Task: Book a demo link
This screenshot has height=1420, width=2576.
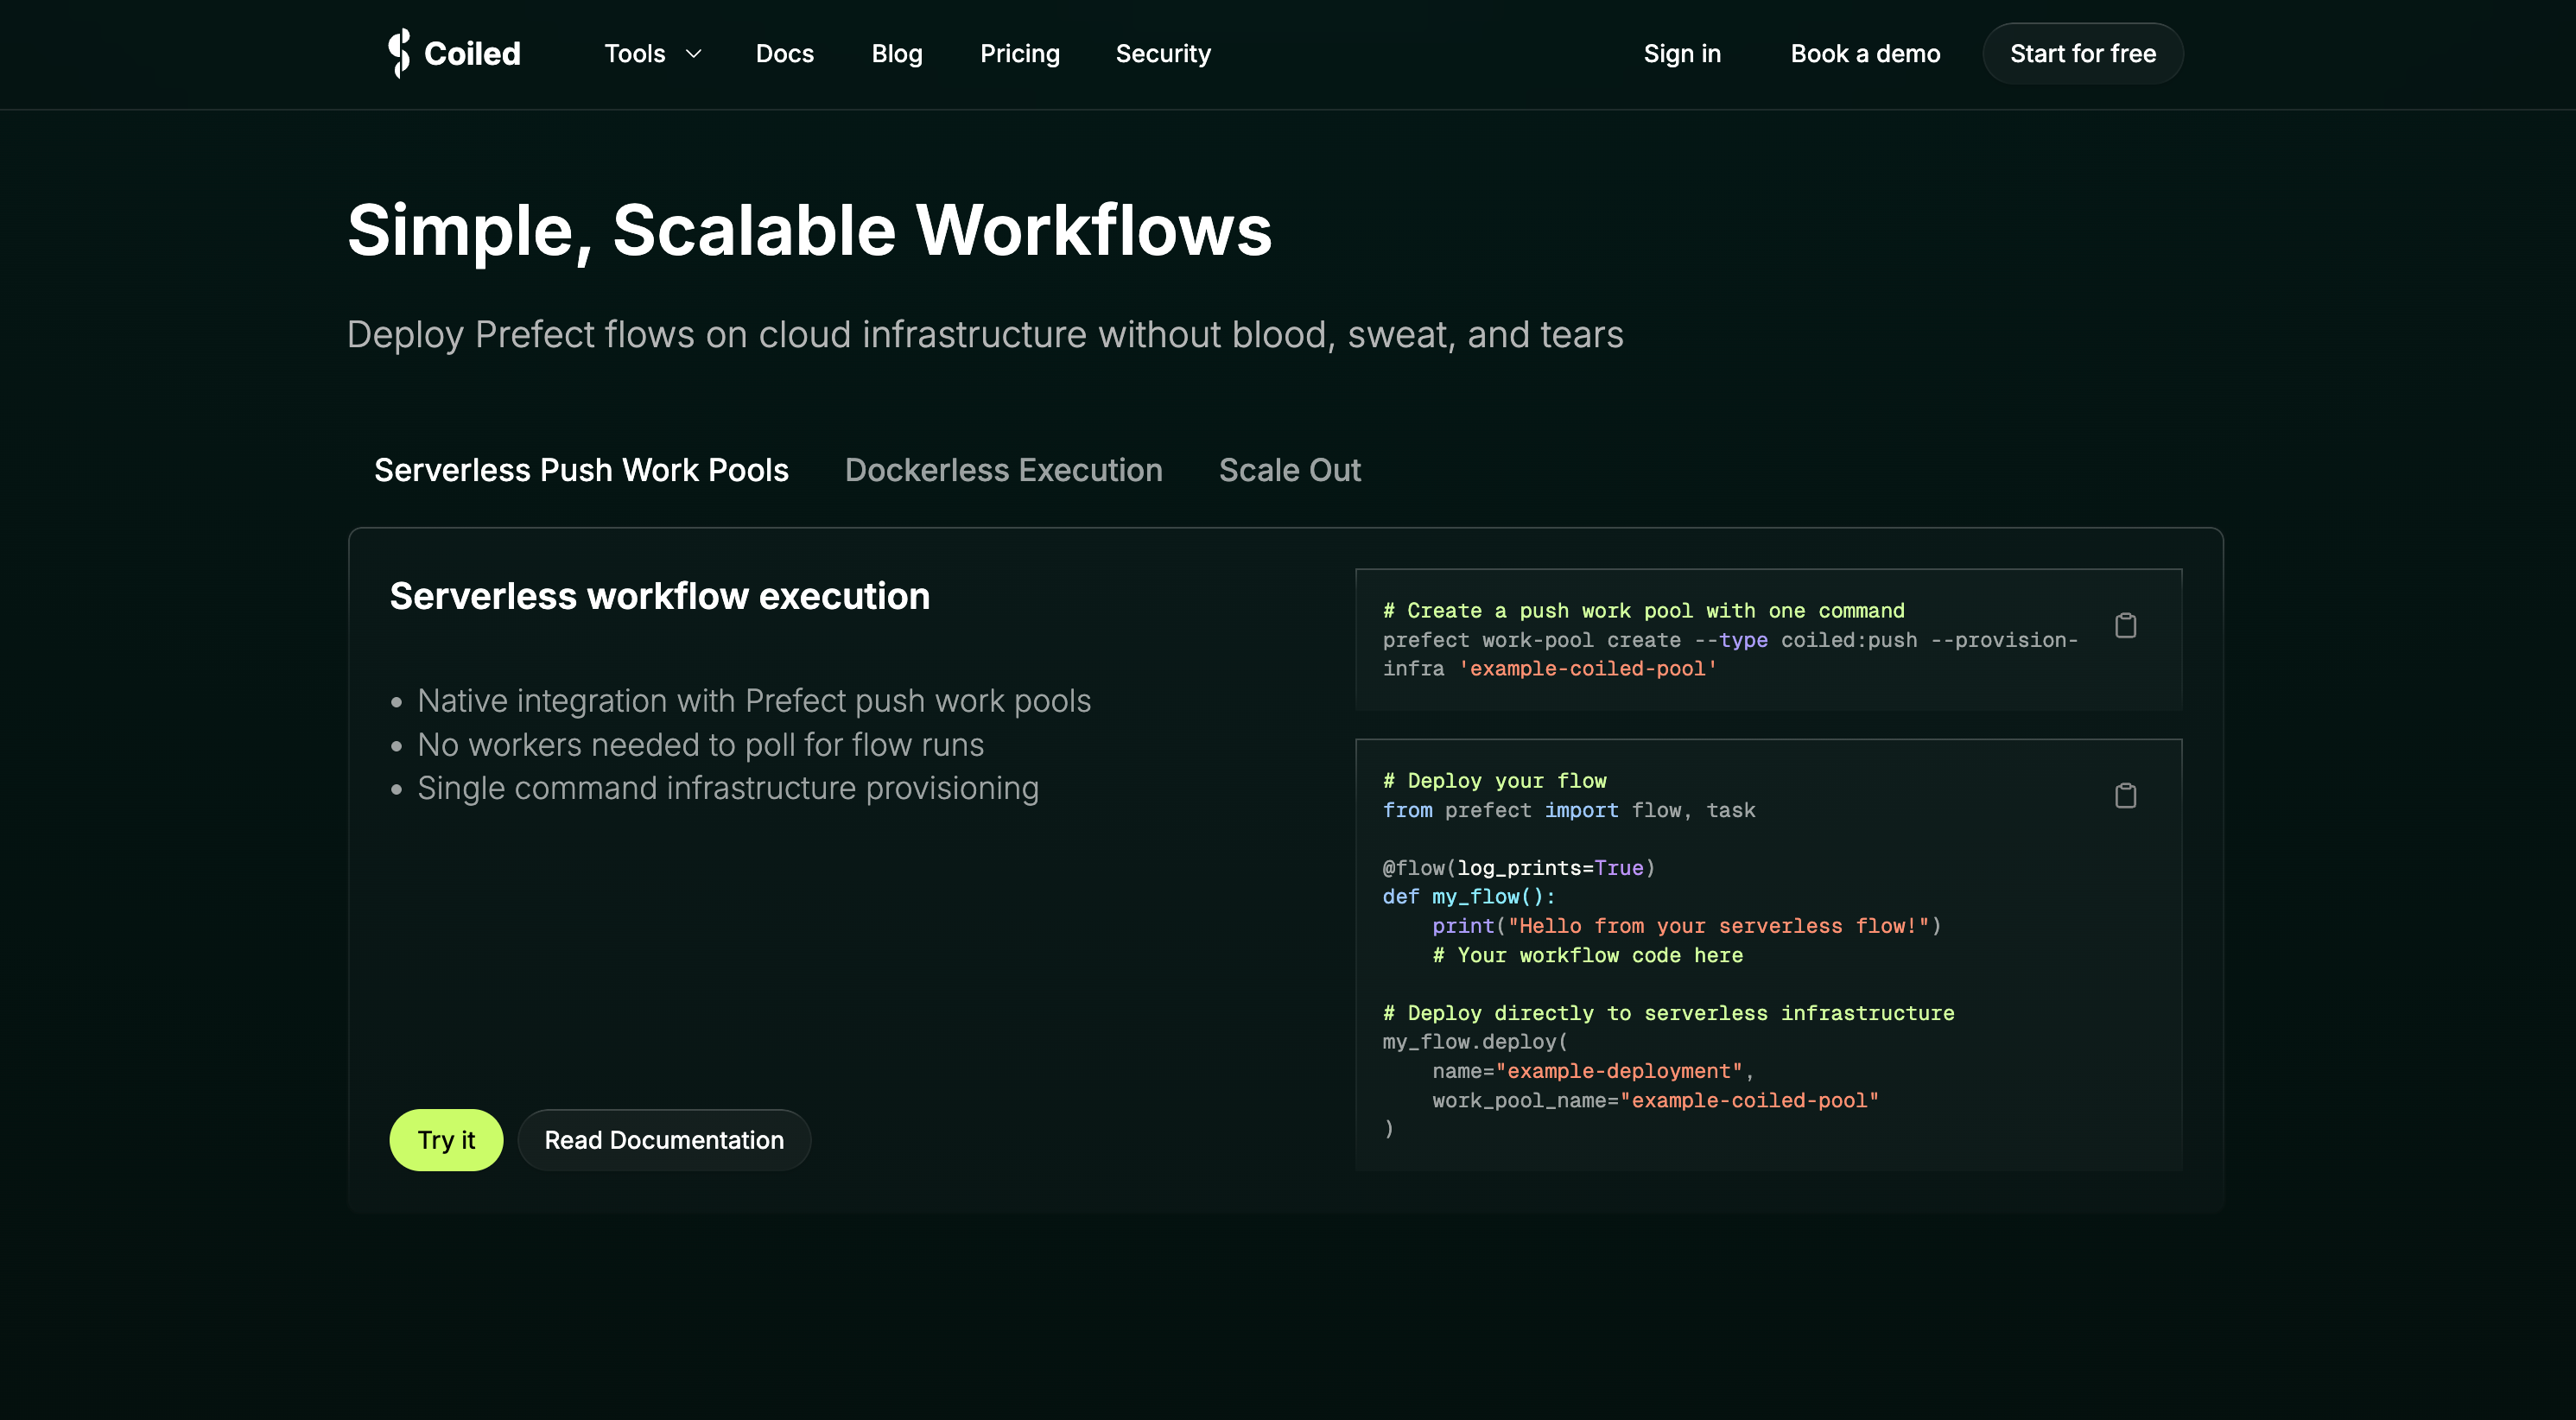Action: coord(1865,54)
